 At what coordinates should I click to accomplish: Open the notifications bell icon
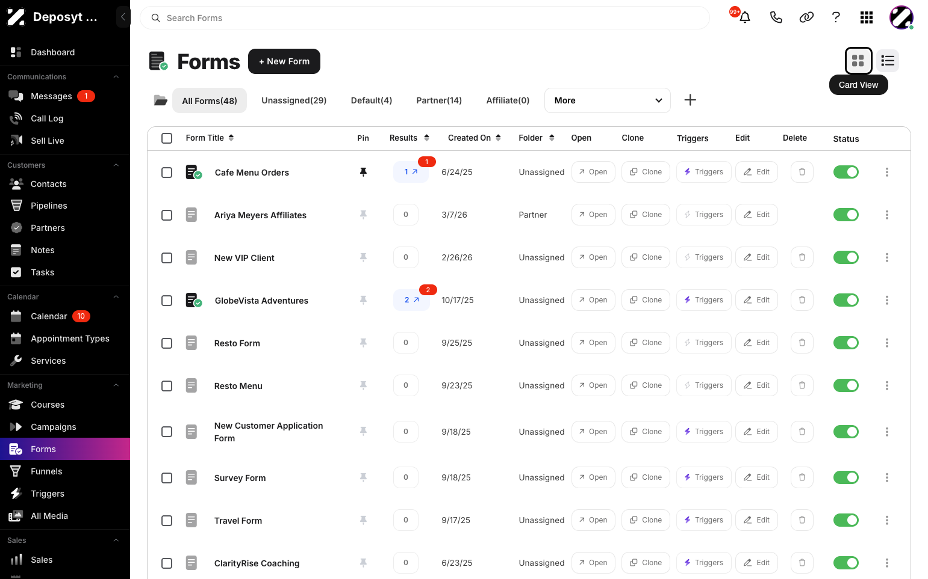click(x=745, y=17)
